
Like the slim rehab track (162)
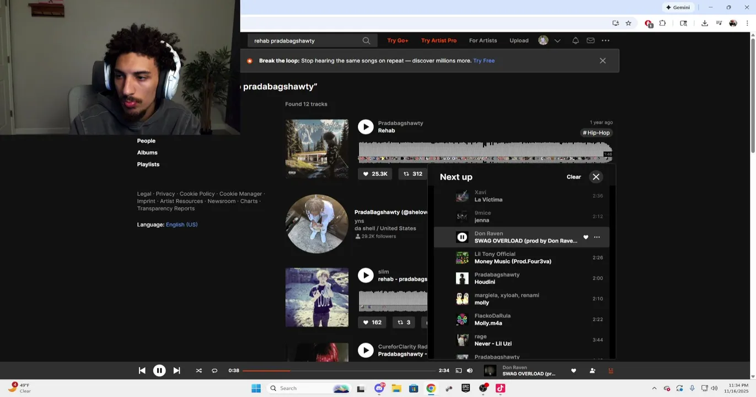coord(373,323)
